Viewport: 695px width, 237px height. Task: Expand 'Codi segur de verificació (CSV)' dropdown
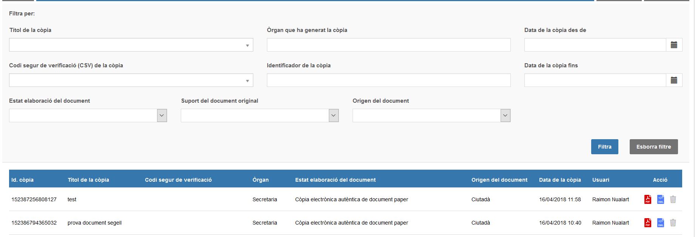click(247, 81)
